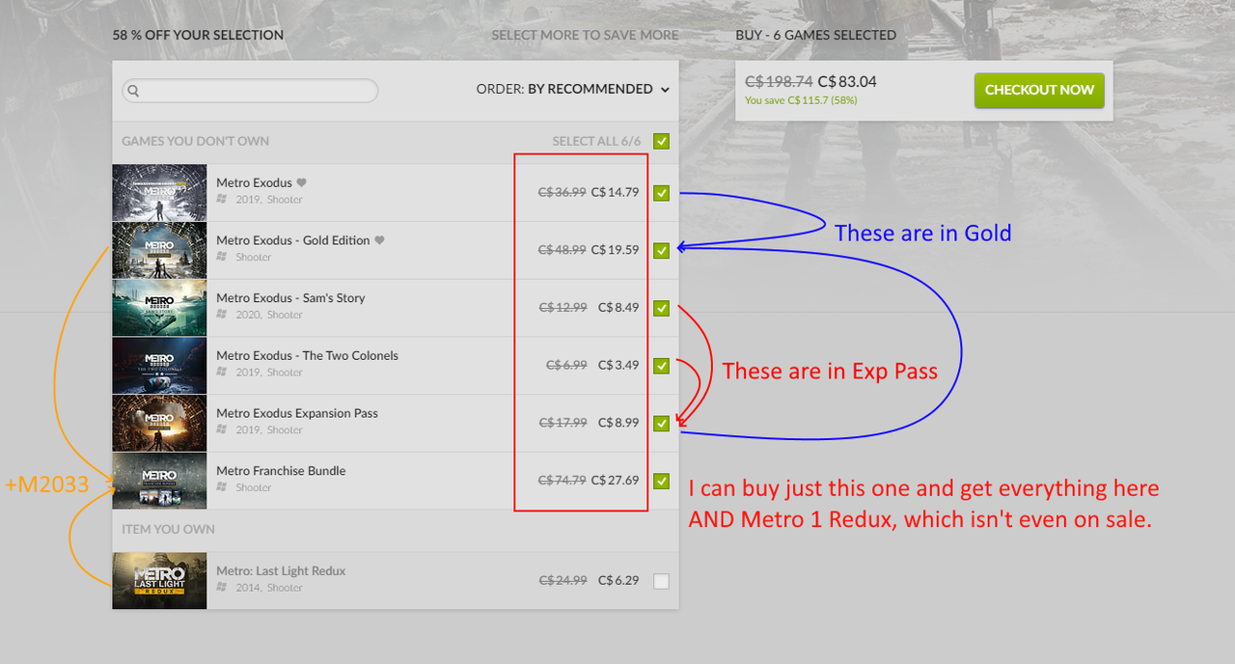Click inside the game search field
1235x664 pixels.
pyautogui.click(x=250, y=91)
